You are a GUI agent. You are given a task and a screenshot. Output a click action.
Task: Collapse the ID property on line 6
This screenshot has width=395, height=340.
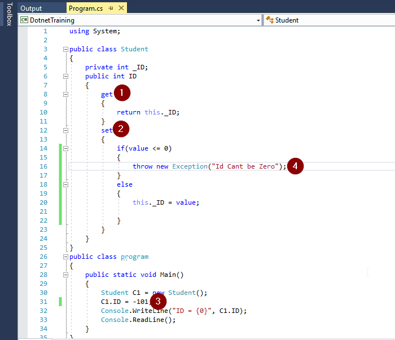click(x=65, y=76)
